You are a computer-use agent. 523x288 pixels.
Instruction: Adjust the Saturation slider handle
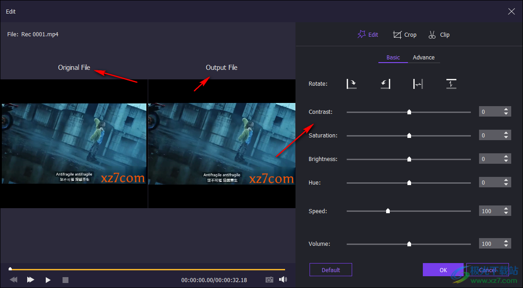[x=409, y=136]
